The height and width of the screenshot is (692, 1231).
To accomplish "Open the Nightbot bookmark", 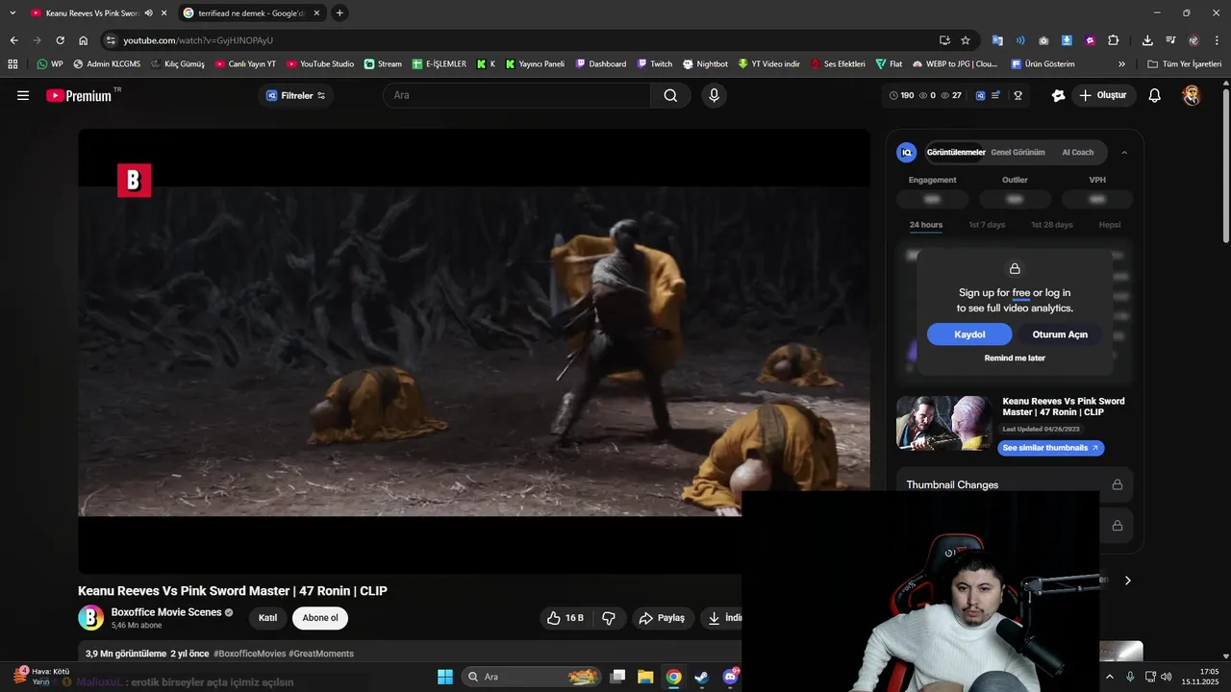I will click(705, 64).
